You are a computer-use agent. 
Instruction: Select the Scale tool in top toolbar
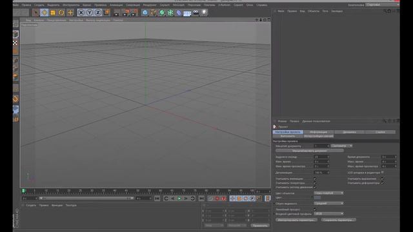tap(53, 12)
